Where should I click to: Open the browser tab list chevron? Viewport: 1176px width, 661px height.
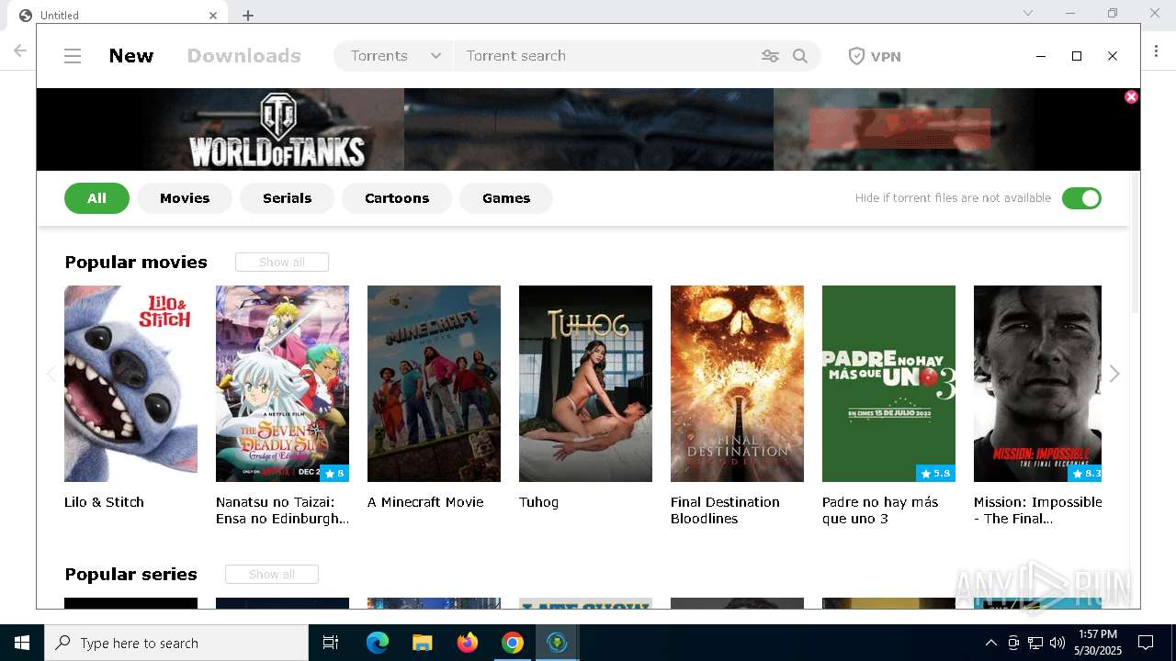1028,13
